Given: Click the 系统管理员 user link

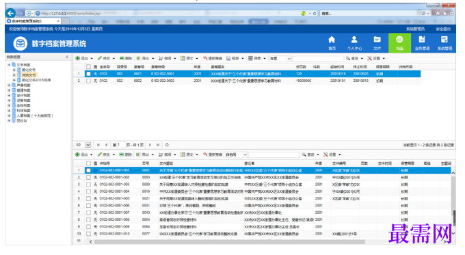Looking at the screenshot, I should tap(415, 29).
